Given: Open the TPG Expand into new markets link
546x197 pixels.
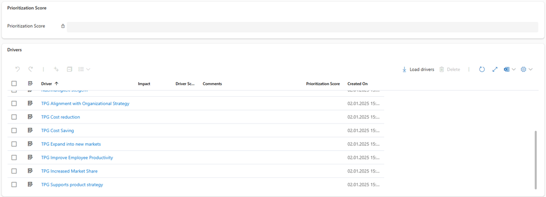Looking at the screenshot, I should coord(71,144).
